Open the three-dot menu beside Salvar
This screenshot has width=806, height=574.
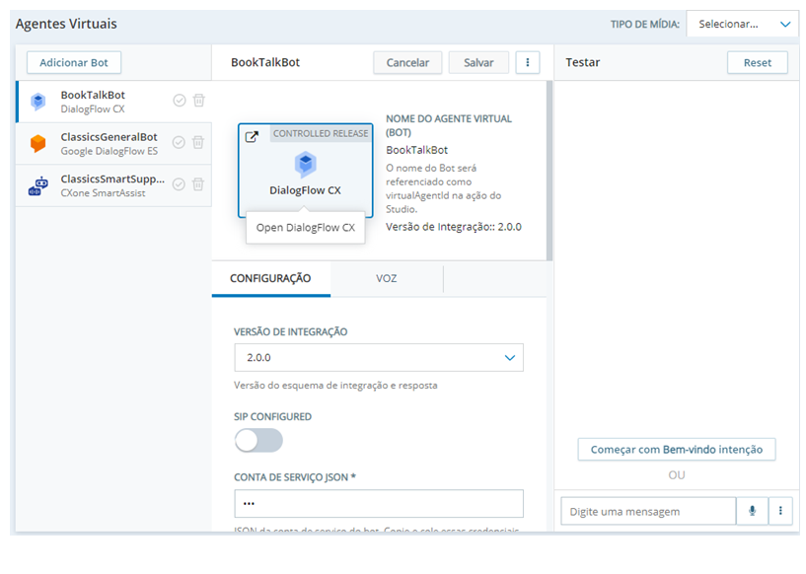click(x=528, y=63)
